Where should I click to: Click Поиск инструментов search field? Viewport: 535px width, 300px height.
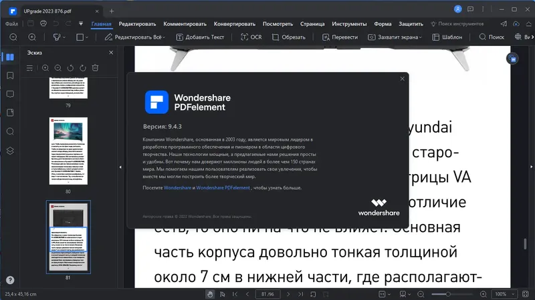tap(457, 24)
